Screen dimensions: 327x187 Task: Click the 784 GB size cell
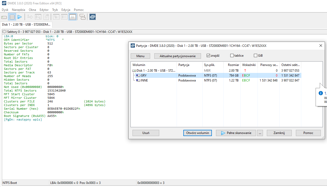click(x=234, y=76)
